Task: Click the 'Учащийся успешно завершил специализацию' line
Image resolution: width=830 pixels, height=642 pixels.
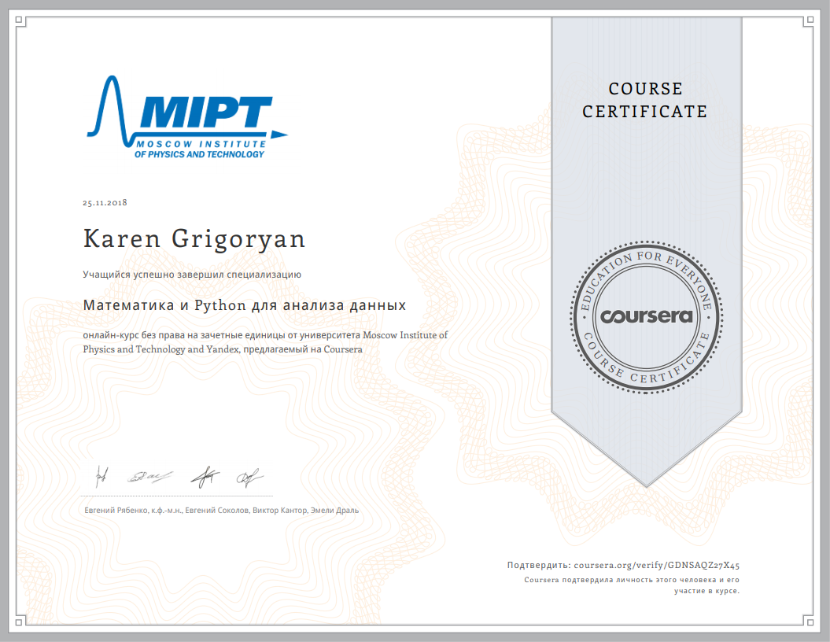Action: tap(192, 275)
